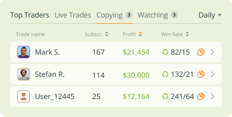Toggle Win Rate column sort arrows
Image resolution: width=232 pixels, height=117 pixels.
pyautogui.click(x=187, y=34)
